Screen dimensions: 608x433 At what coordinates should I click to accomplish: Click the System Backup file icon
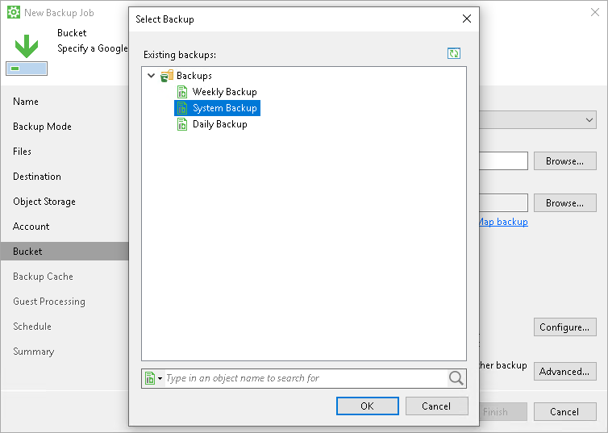tap(182, 108)
